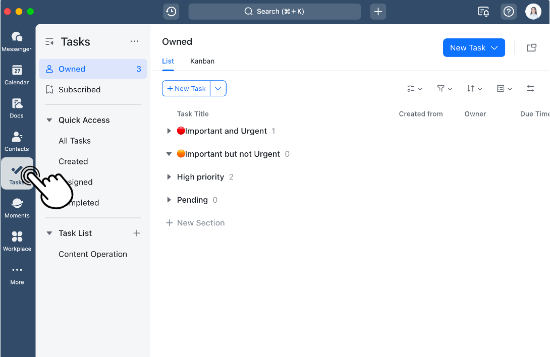Select Subscribed in the Tasks menu
The height and width of the screenshot is (357, 550).
pyautogui.click(x=79, y=90)
